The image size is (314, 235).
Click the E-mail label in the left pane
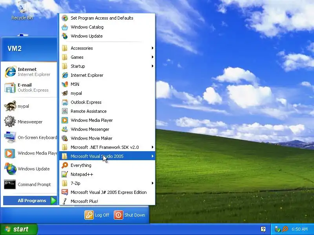click(25, 85)
